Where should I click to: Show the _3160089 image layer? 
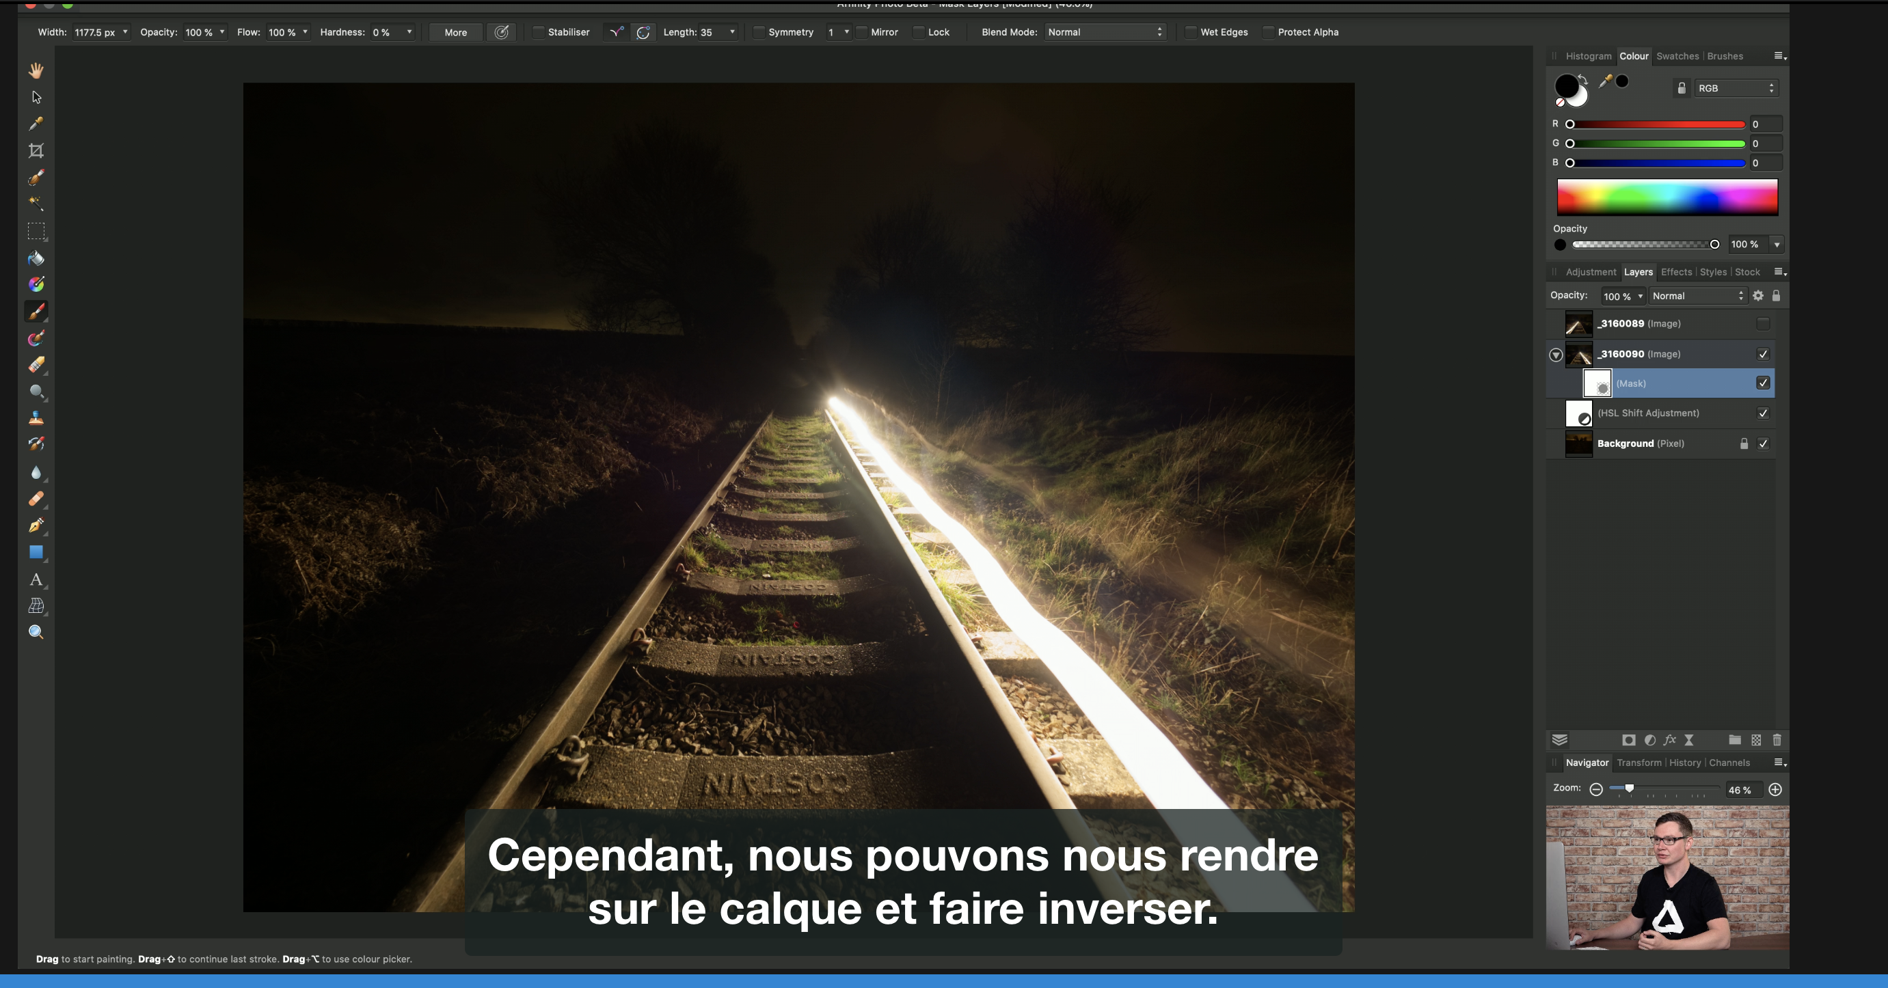[1763, 324]
